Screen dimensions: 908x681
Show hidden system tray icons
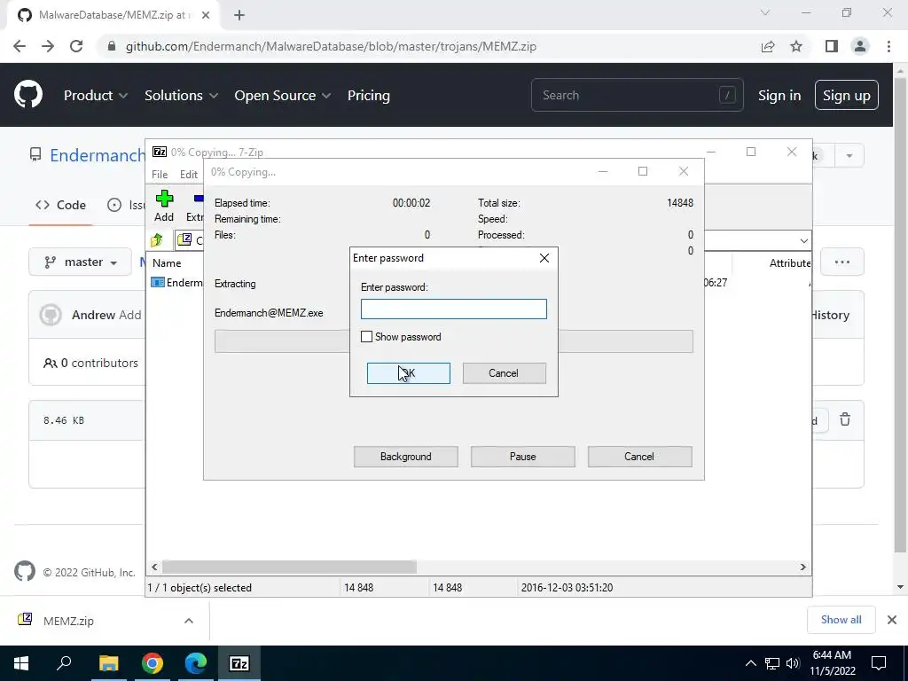[750, 663]
